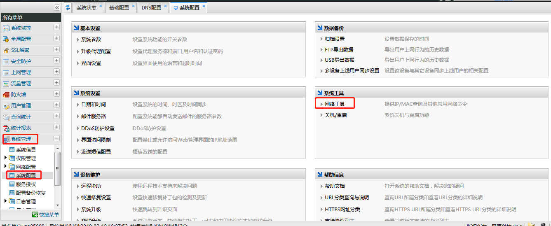Image resolution: width=551 pixels, height=226 pixels.
Task: Click the 服务授权 tree item icon
Action: click(12, 184)
